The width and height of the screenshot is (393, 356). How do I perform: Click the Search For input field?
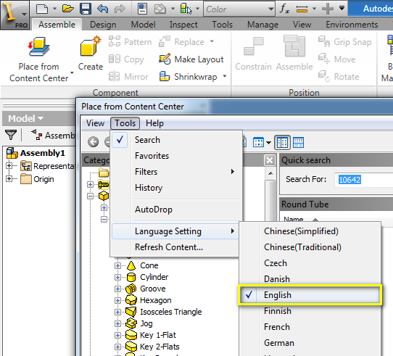click(364, 180)
